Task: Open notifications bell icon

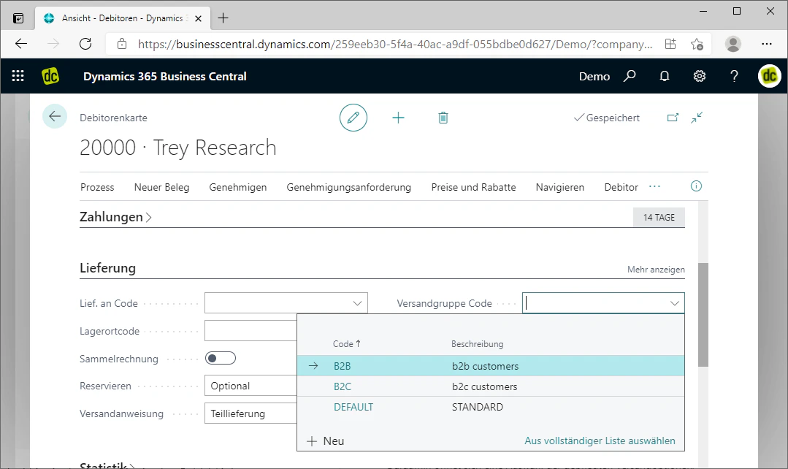Action: (x=665, y=76)
